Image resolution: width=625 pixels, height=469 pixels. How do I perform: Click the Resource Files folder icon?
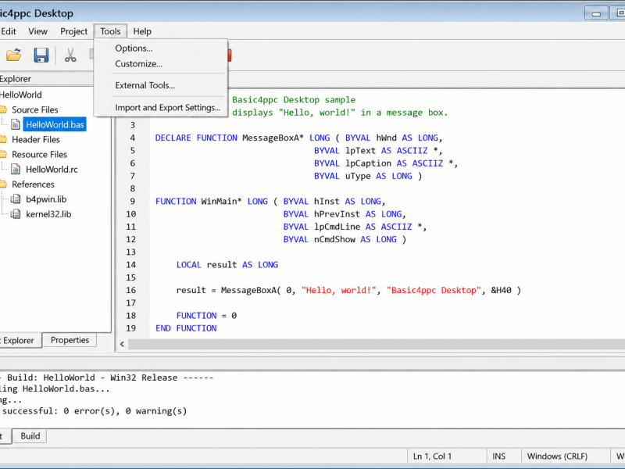(x=3, y=154)
